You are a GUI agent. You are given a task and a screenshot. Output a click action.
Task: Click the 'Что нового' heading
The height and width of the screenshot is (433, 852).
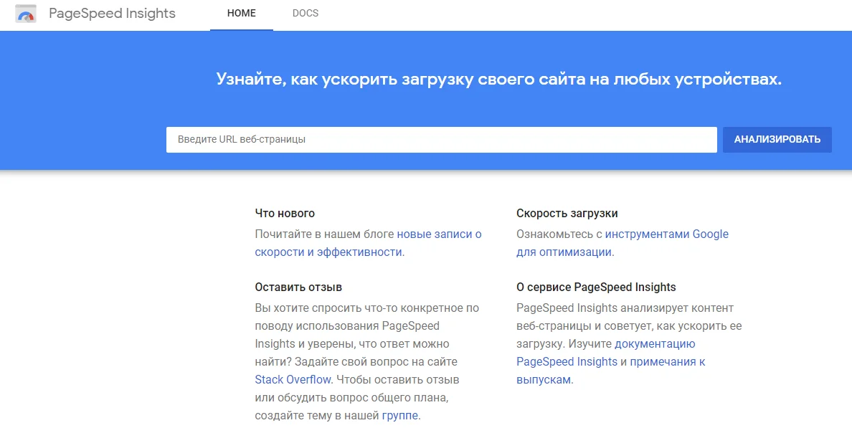[x=285, y=214]
